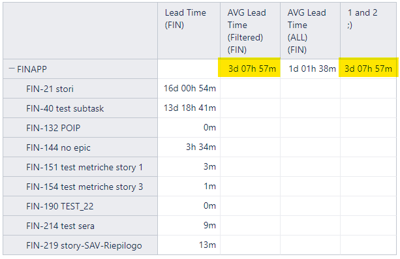The width and height of the screenshot is (400, 259).
Task: Click the FINAPP project label
Action: (32, 69)
